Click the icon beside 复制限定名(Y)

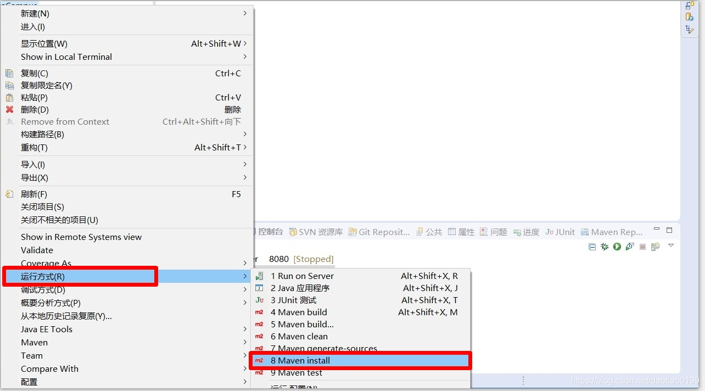pyautogui.click(x=9, y=85)
